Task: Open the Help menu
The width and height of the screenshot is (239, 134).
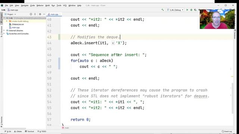Action: pyautogui.click(x=79, y=5)
